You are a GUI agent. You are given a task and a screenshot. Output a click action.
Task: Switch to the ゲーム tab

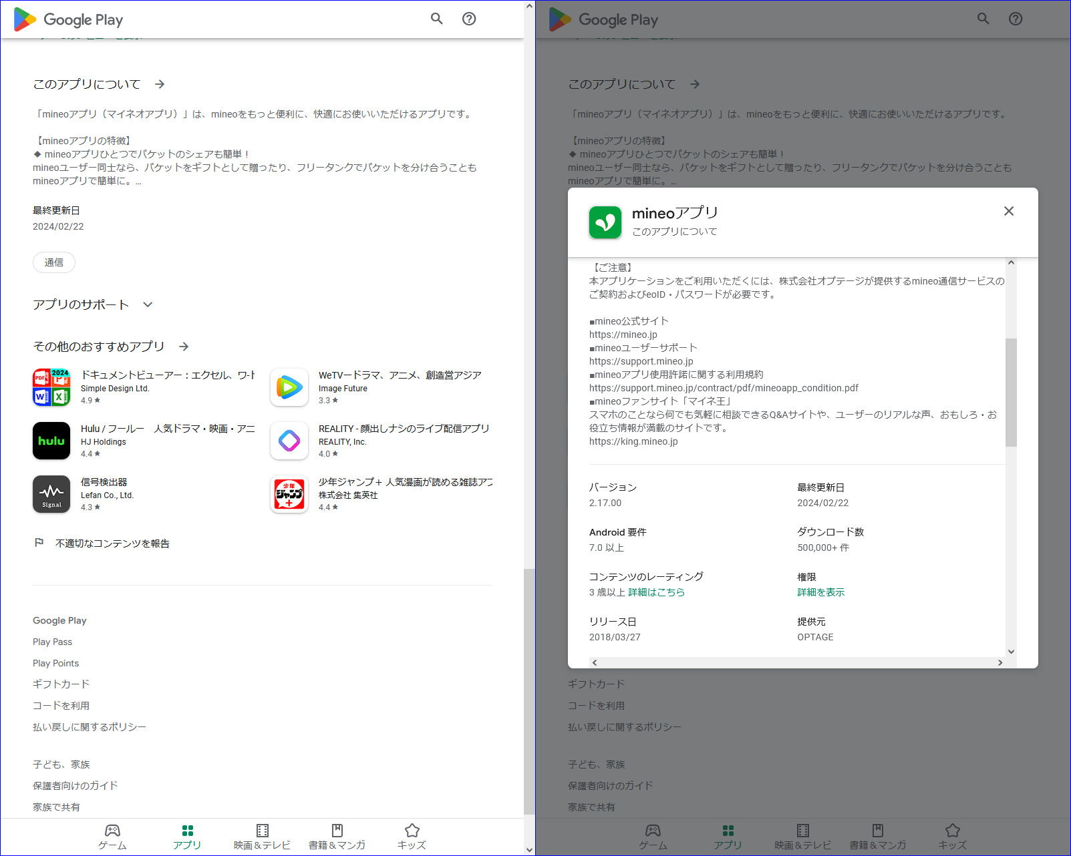(x=112, y=836)
